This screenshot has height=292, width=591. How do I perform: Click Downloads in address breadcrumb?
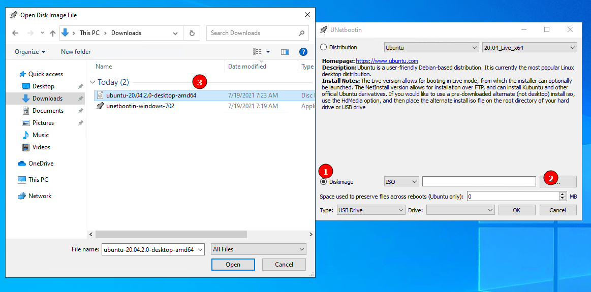[126, 33]
